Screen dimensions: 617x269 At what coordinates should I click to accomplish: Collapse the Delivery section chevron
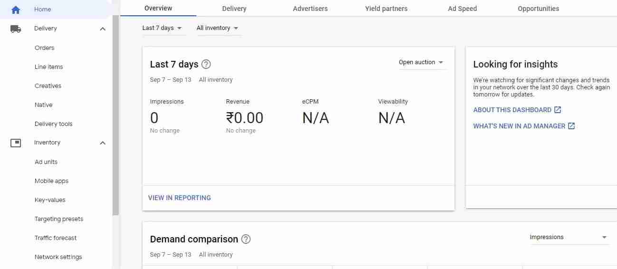click(103, 29)
